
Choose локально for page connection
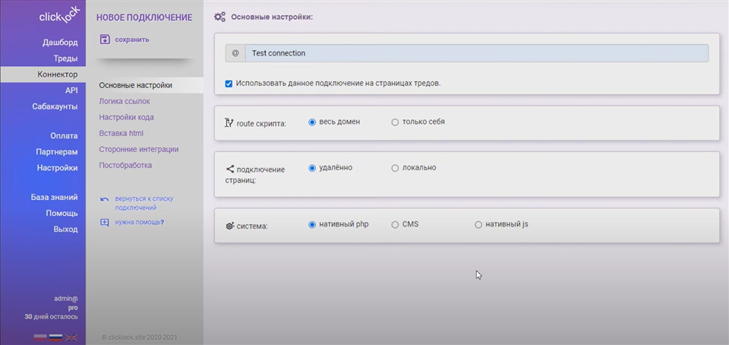click(395, 168)
